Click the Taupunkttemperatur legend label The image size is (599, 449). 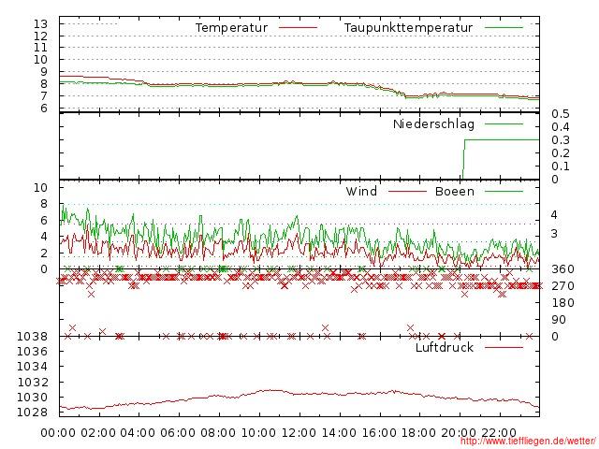click(407, 28)
